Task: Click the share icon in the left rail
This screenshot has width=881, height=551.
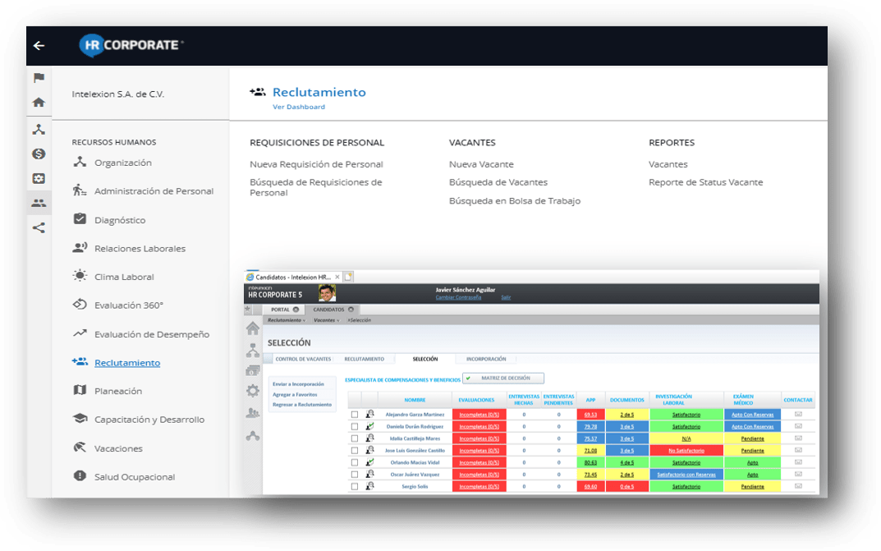Action: pos(39,227)
